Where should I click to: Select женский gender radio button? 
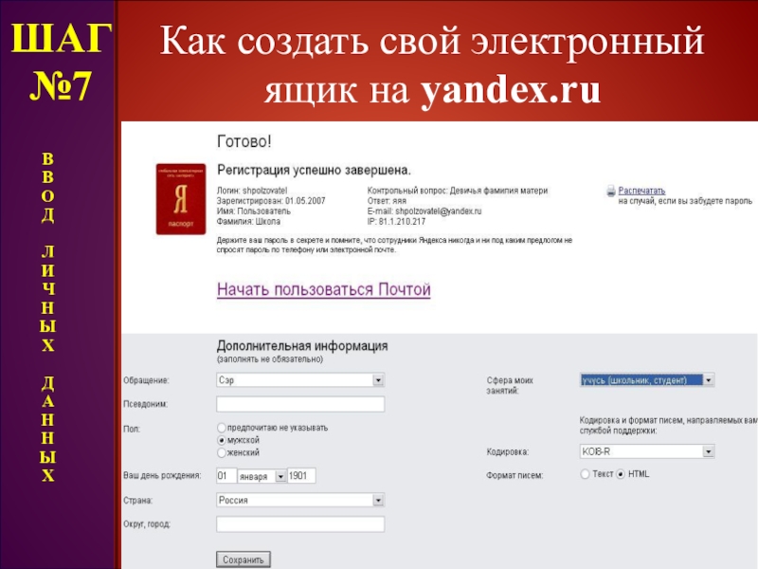click(222, 453)
